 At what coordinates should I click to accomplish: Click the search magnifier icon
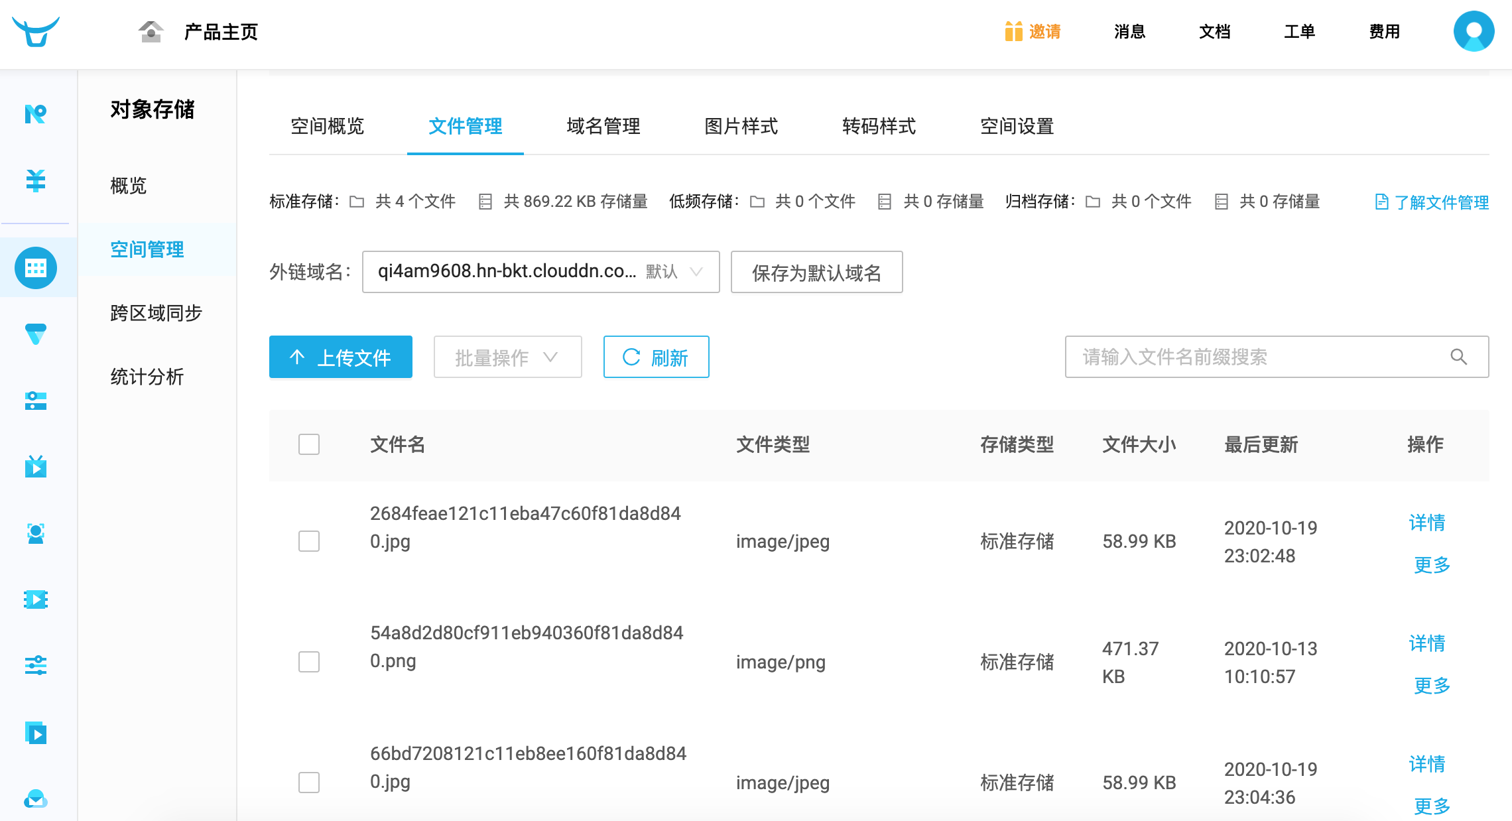point(1458,357)
